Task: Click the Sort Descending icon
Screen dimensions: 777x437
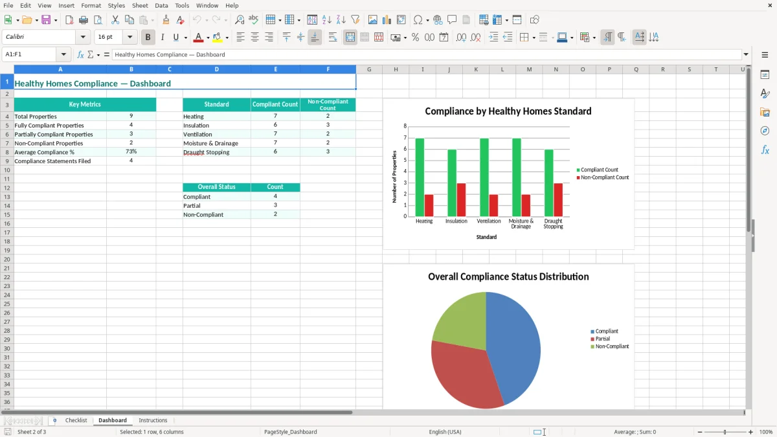Action: coord(341,20)
